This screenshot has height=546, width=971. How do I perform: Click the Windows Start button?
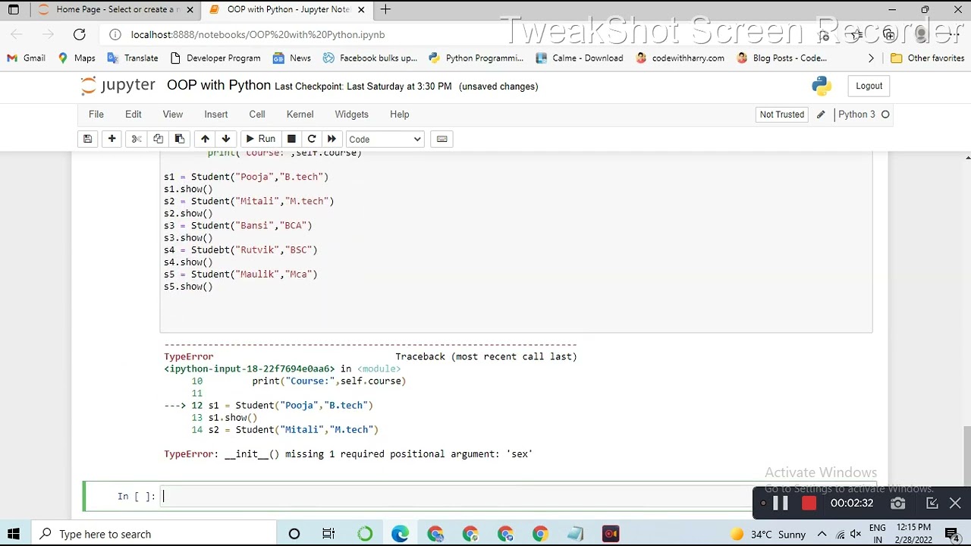point(14,534)
